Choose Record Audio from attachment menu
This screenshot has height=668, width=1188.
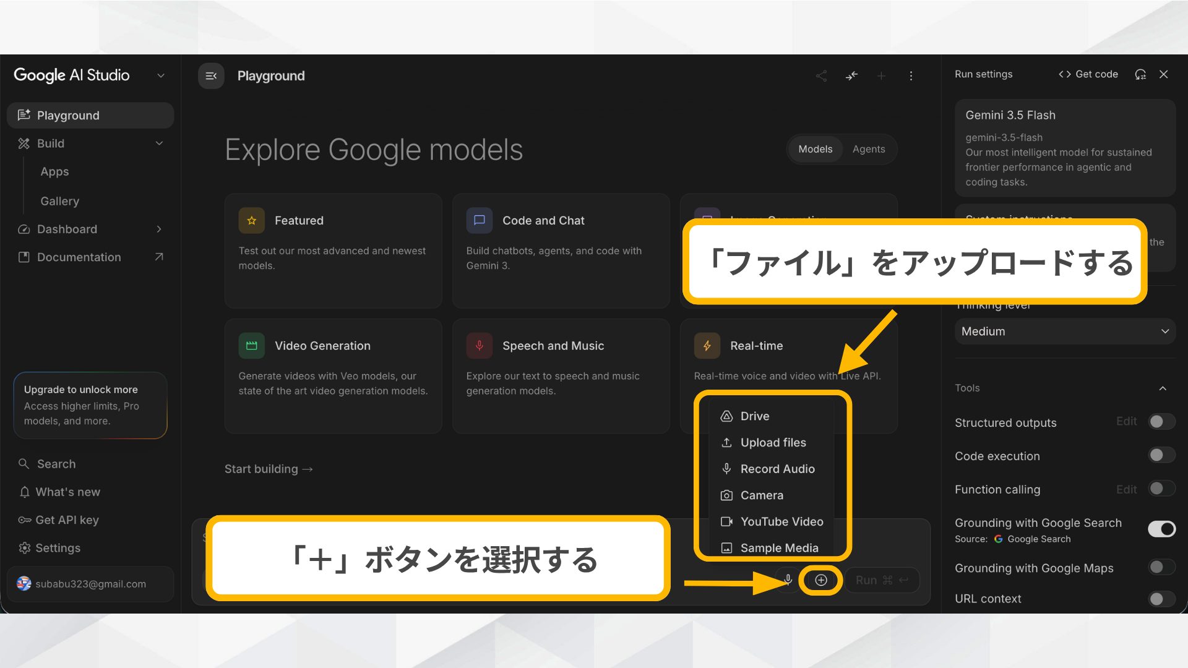771,469
